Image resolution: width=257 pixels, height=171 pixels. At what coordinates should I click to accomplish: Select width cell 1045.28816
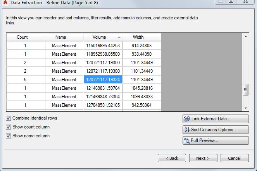pyautogui.click(x=142, y=88)
